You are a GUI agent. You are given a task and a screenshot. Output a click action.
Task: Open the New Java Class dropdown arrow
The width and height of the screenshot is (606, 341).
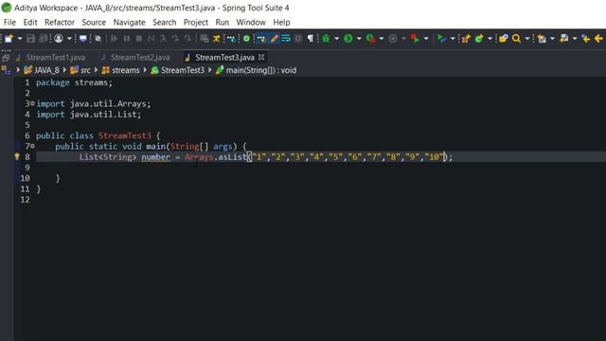coord(490,39)
